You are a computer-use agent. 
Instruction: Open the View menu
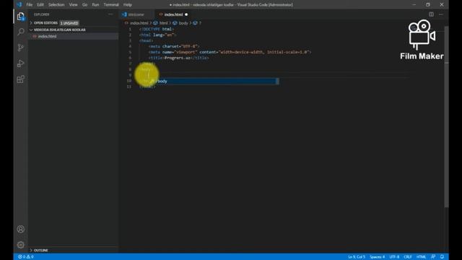tap(74, 5)
